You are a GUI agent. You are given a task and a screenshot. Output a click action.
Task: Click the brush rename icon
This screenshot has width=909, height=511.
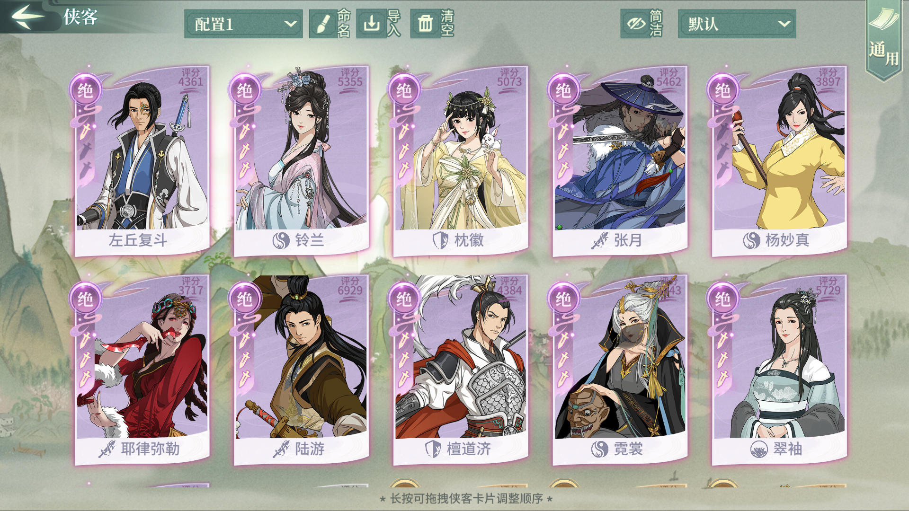point(323,24)
